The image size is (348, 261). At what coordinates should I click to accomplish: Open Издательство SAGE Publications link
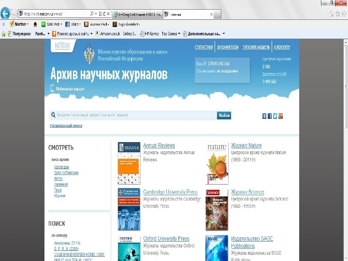point(252,242)
